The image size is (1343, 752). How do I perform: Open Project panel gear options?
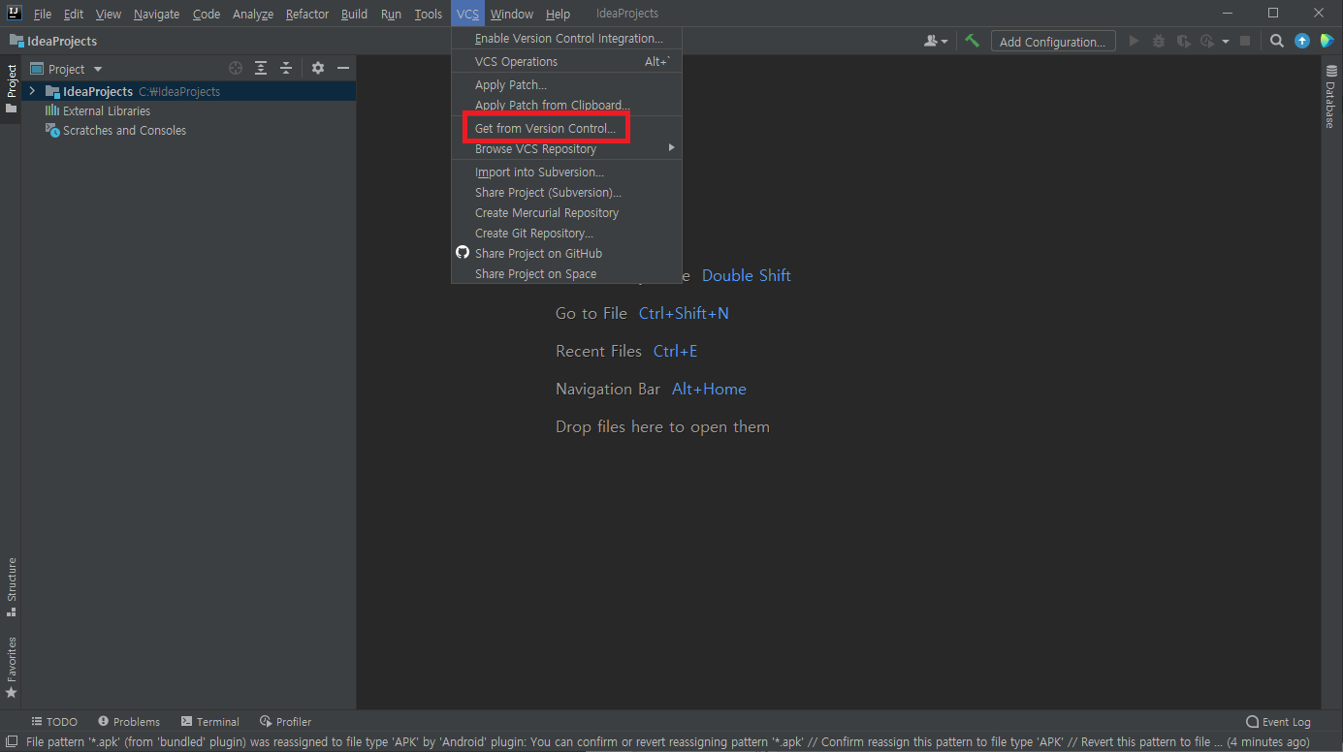coord(318,68)
